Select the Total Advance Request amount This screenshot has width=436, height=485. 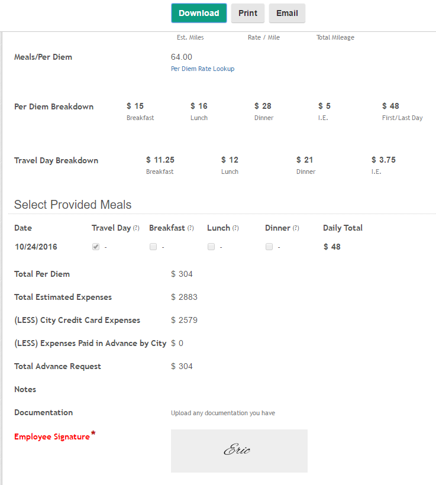[185, 367]
